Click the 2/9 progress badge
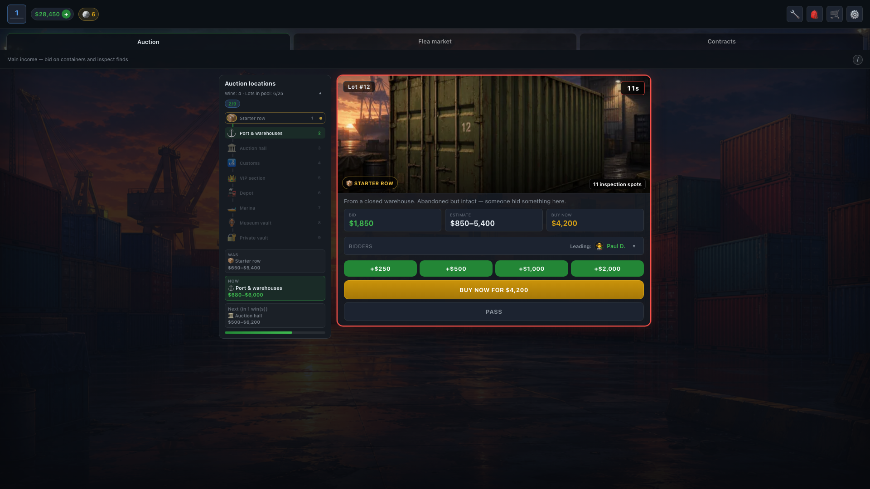Image resolution: width=870 pixels, height=489 pixels. 232,104
